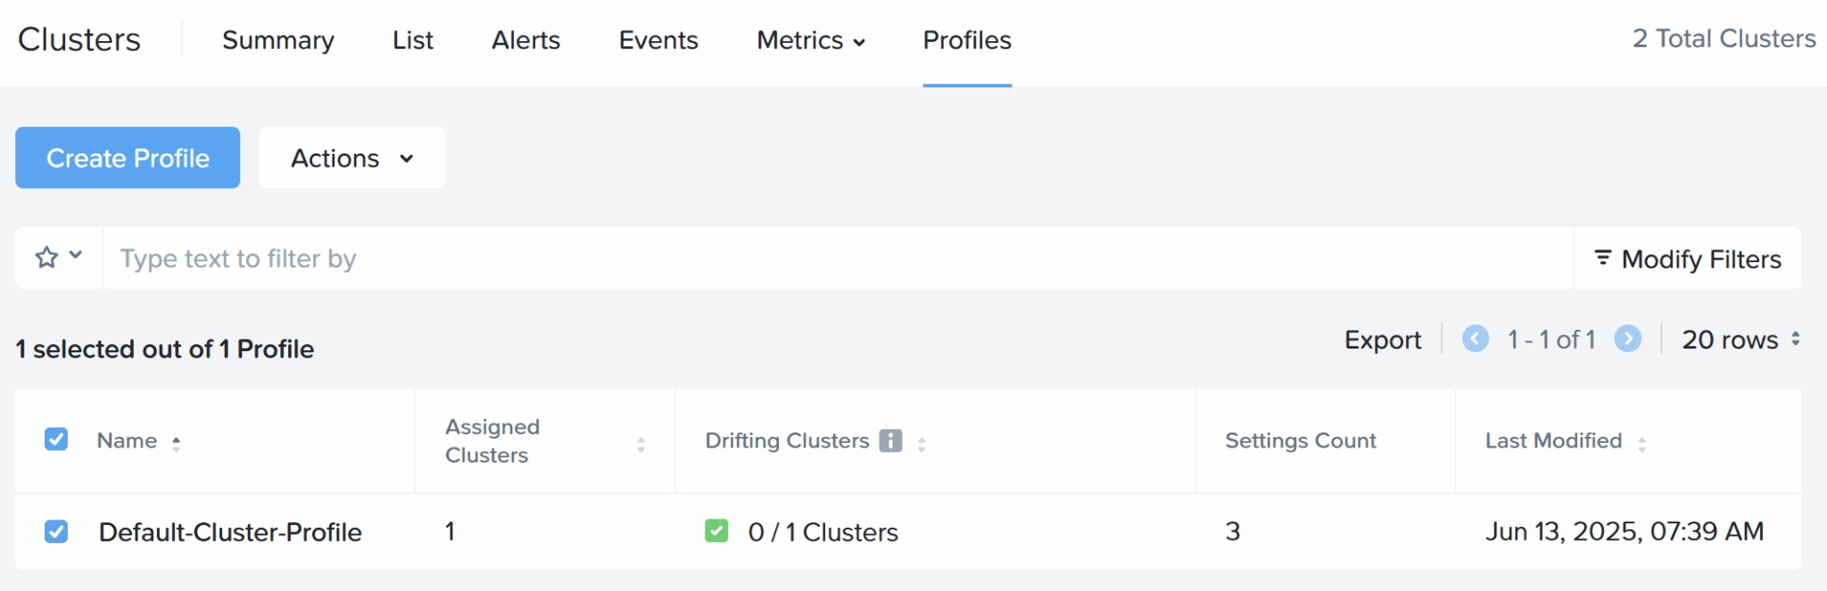Screen dimensions: 1827x591
Task: Switch to the Alerts tab
Action: [x=525, y=40]
